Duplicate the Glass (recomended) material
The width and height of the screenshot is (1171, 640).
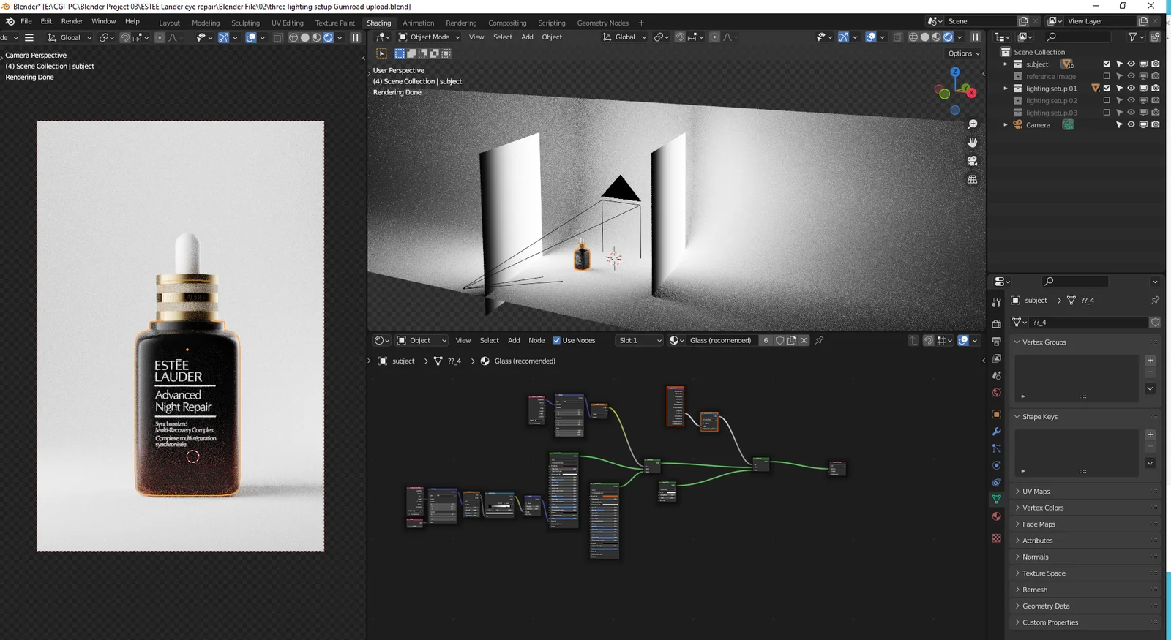792,340
